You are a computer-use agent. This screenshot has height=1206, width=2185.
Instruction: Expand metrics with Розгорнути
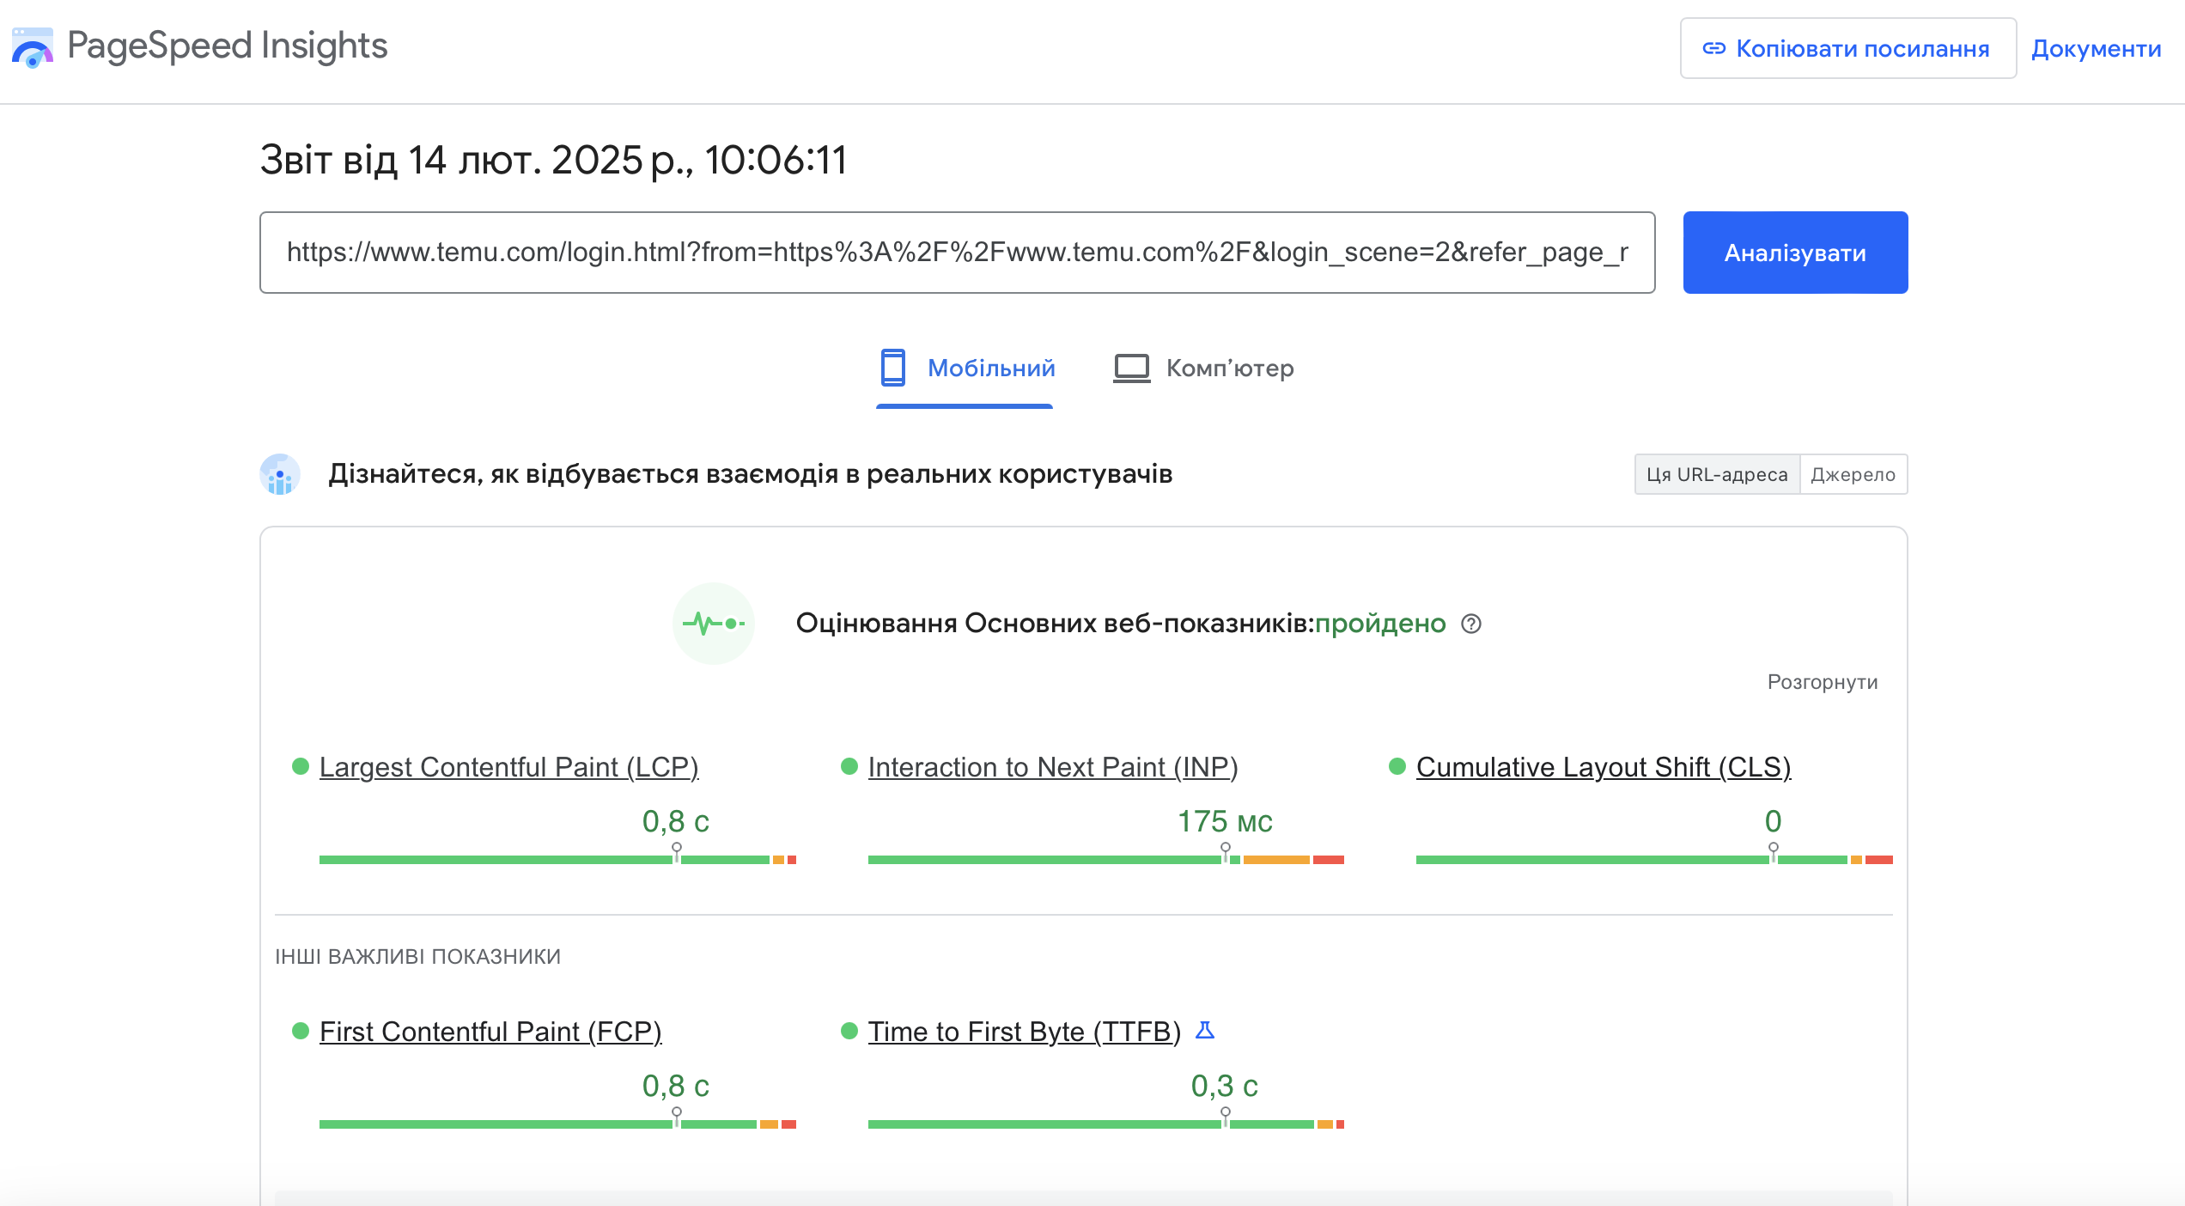tap(1822, 682)
